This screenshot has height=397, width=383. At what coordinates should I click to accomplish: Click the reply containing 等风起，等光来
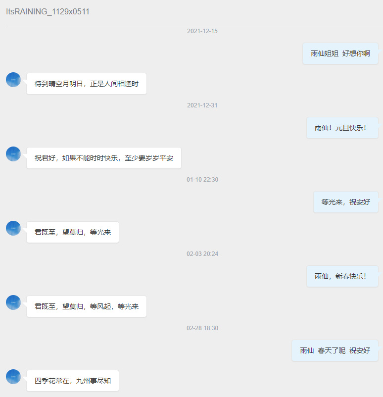click(x=87, y=306)
